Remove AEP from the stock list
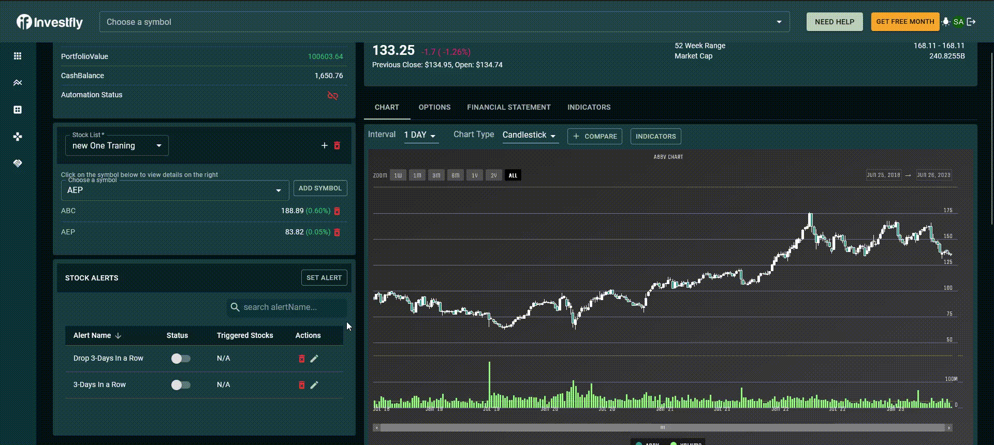The image size is (994, 445). pos(337,232)
